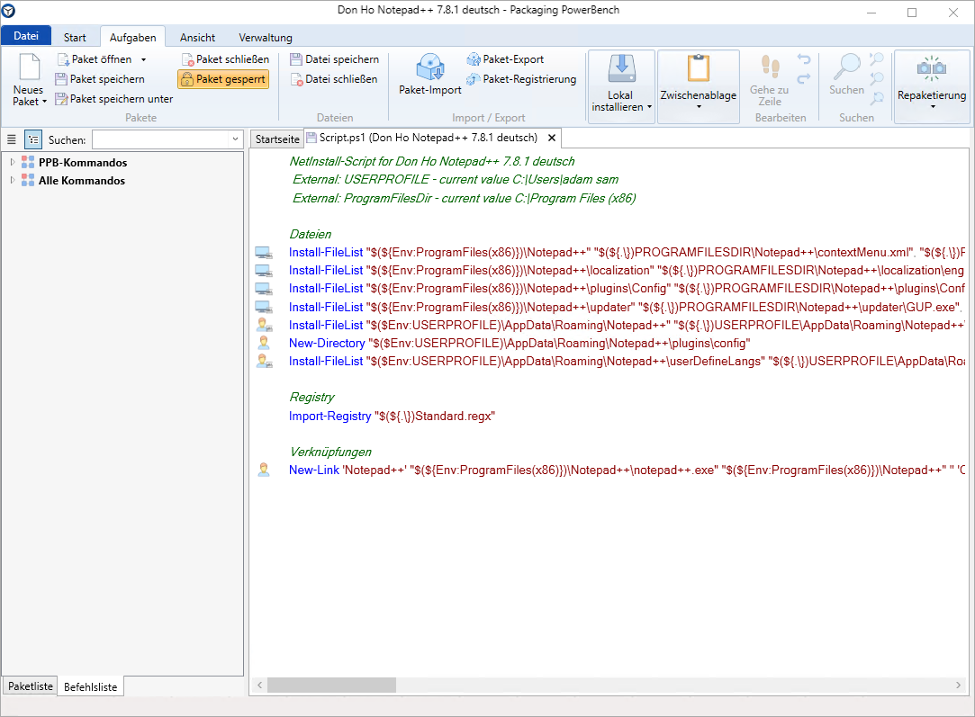975x717 pixels.
Task: Click the Neues Paket icon
Action: pos(29,68)
